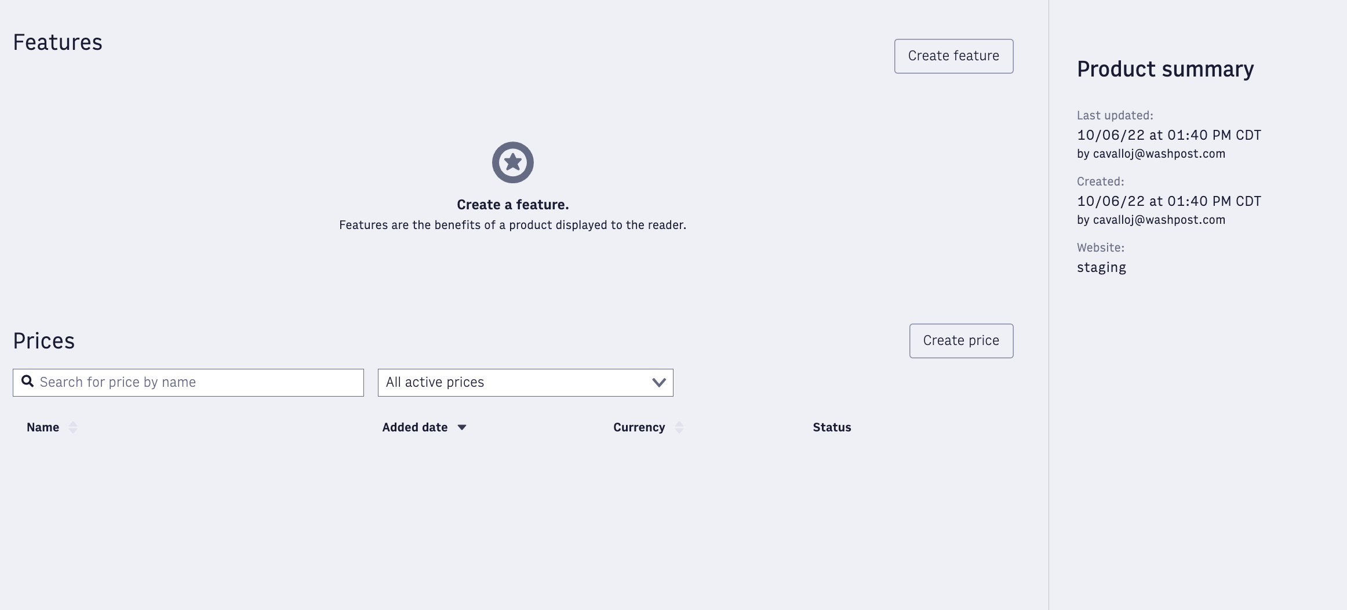The width and height of the screenshot is (1347, 610).
Task: Click the sort arrows beside Name column
Action: [x=73, y=427]
